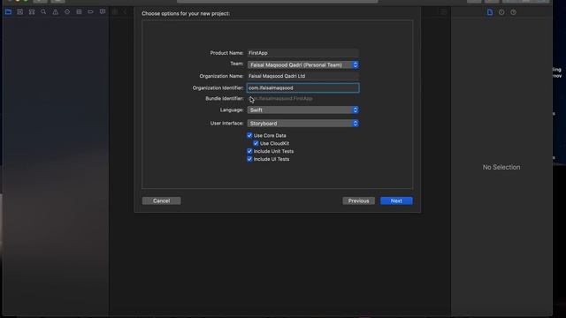566x318 pixels.
Task: Focus the Product Name field
Action: pyautogui.click(x=302, y=53)
